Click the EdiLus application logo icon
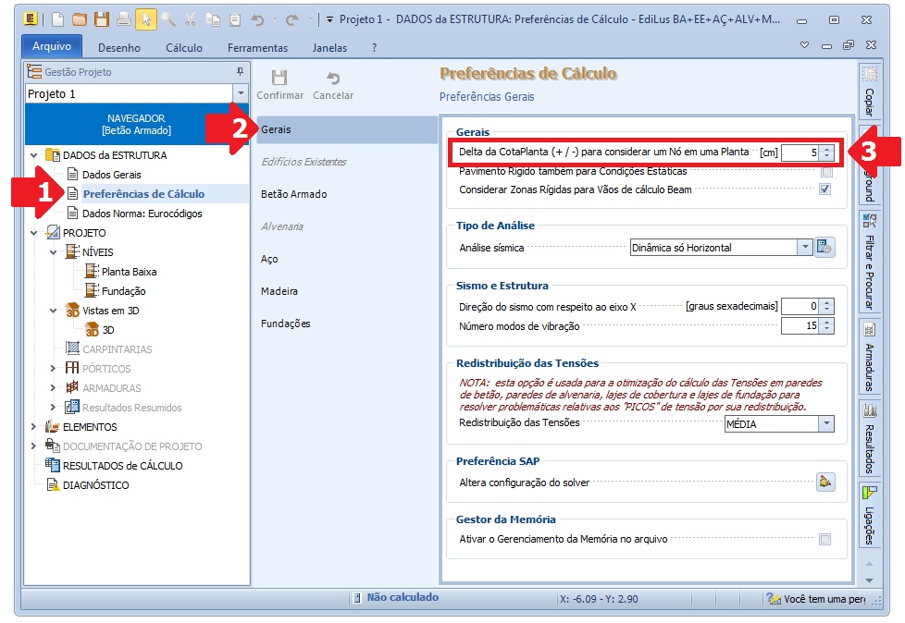 (31, 19)
